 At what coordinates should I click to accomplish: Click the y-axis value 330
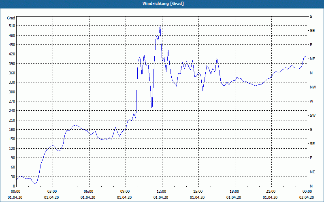pyautogui.click(x=12, y=82)
